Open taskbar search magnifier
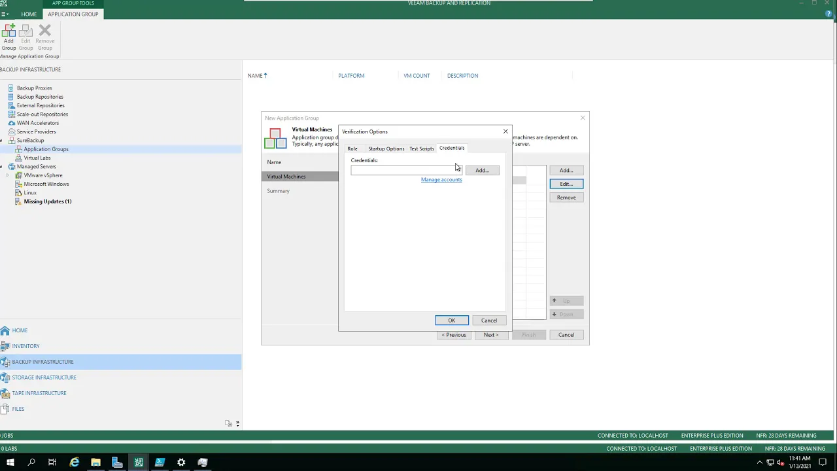837x471 pixels. point(31,462)
